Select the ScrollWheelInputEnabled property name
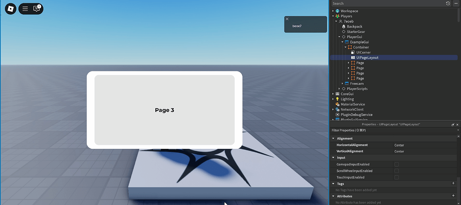Image resolution: width=461 pixels, height=205 pixels. (x=356, y=171)
